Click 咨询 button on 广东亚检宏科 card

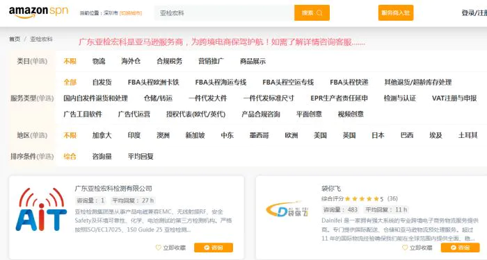coord(214,248)
